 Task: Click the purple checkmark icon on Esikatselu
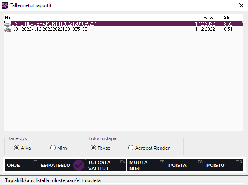[78, 165]
